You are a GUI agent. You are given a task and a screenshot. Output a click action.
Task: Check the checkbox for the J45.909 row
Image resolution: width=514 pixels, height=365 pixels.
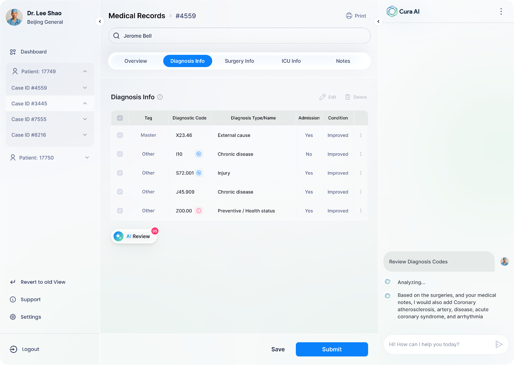pos(120,192)
